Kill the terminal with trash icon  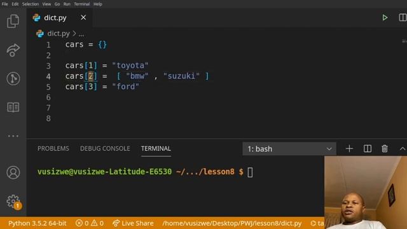coord(385,149)
